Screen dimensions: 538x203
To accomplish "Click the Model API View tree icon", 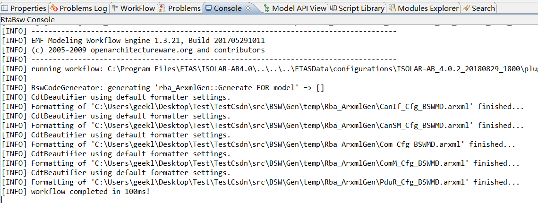I will (267, 8).
